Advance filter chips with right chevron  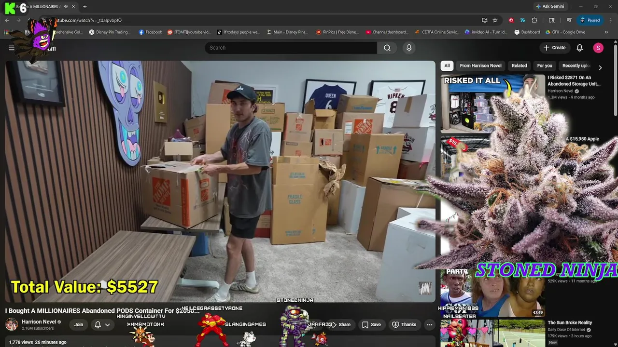point(600,68)
